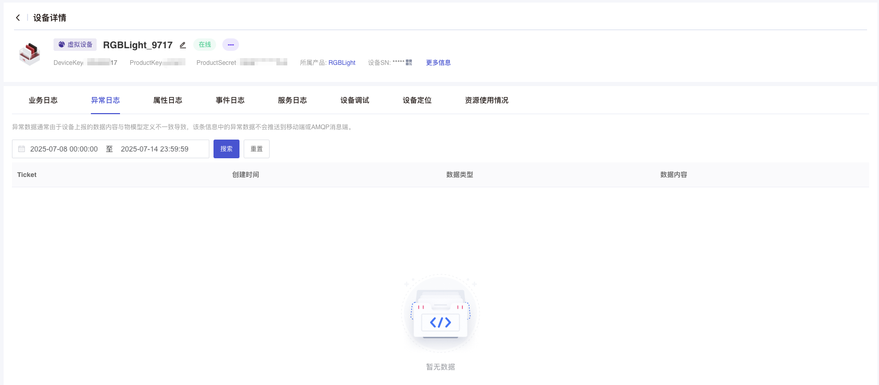The image size is (879, 385).
Task: Click the purple '---' tag badge
Action: click(x=231, y=45)
